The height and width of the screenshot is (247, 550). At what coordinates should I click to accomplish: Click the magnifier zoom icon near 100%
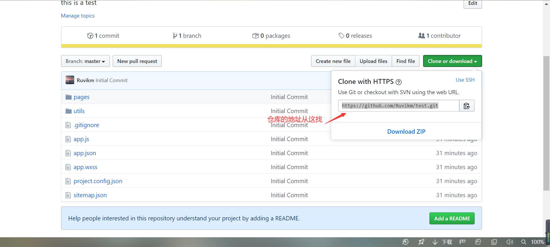524,242
